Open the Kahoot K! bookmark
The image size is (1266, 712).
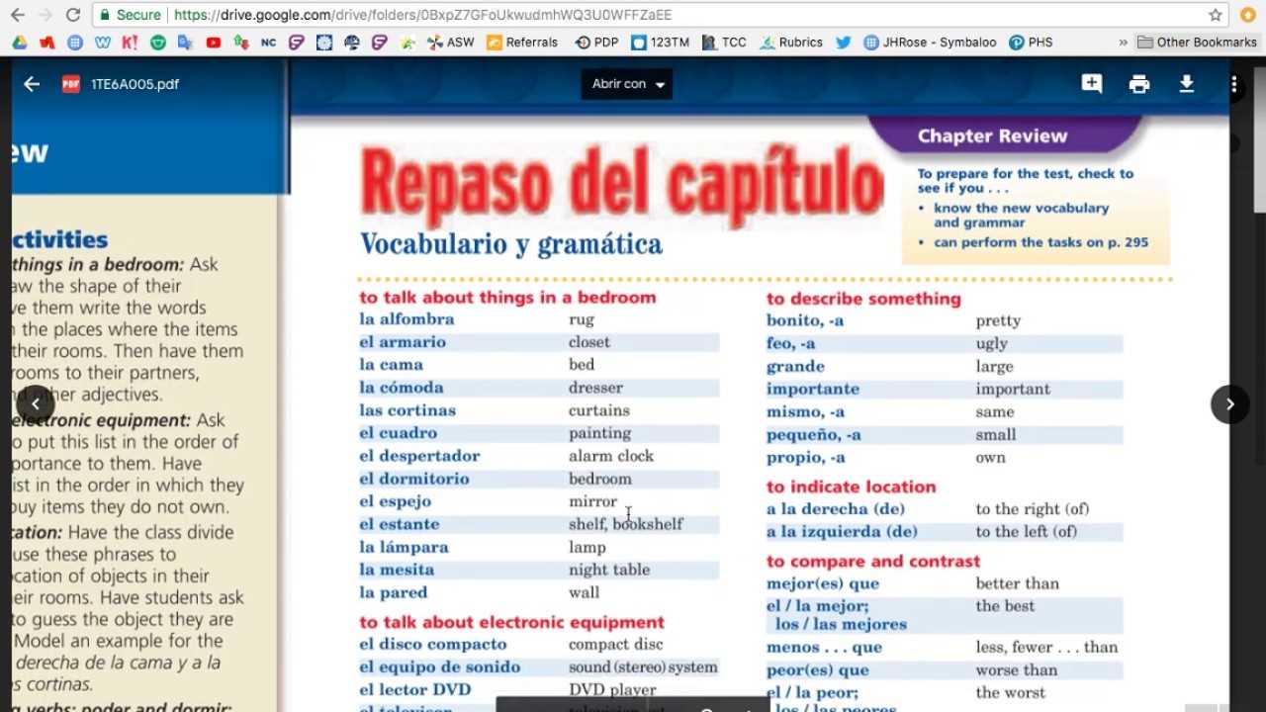pos(130,43)
